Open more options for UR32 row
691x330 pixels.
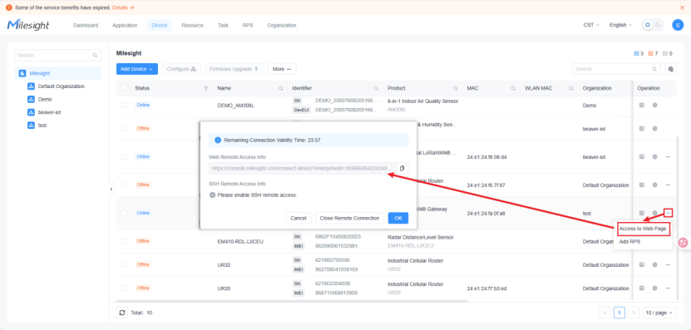pos(668,265)
